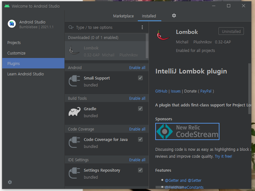Screen dimensions: 255x191
Task: Click the Lombok chili pepper logo in details
Action: click(163, 35)
